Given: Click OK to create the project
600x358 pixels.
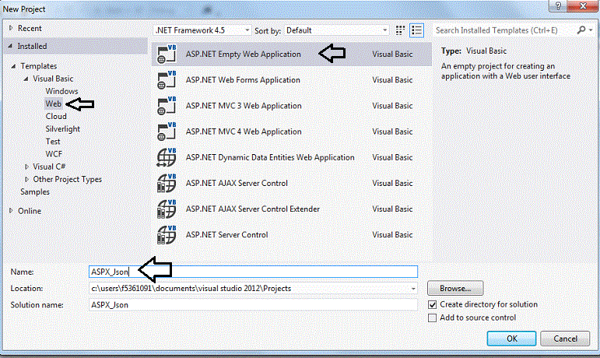Looking at the screenshot, I should tap(511, 339).
